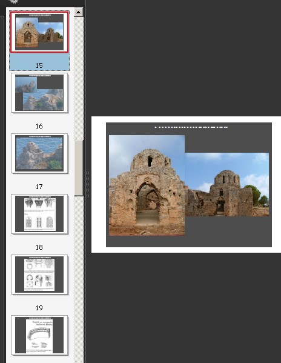Select slide 15 thumbnail with two ruins
Viewport: 281px width, 363px height.
[39, 32]
